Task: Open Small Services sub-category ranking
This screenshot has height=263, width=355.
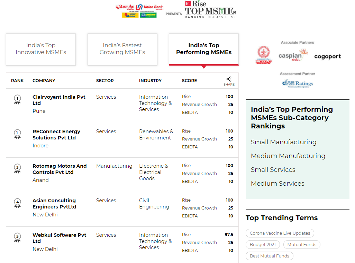Action: click(x=273, y=169)
